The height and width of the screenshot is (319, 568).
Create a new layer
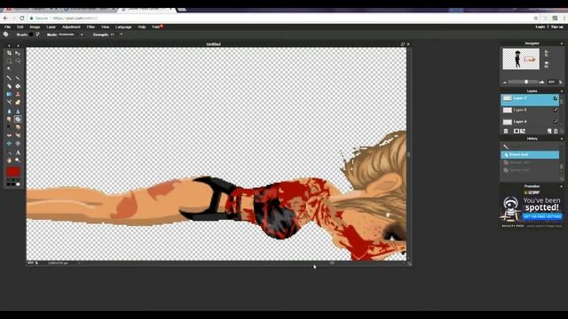click(549, 131)
